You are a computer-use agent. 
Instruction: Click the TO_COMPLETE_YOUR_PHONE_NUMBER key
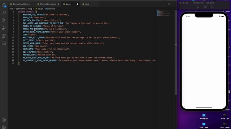(40, 61)
